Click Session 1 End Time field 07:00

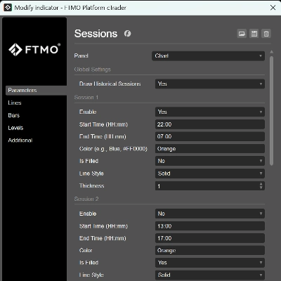tap(210, 136)
